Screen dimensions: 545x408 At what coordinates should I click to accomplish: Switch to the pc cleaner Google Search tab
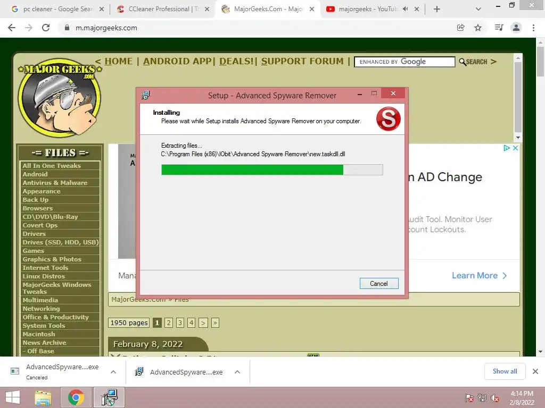pos(57,10)
